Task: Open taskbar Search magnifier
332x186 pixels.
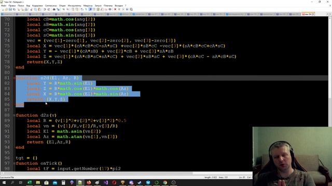Action: [12, 182]
